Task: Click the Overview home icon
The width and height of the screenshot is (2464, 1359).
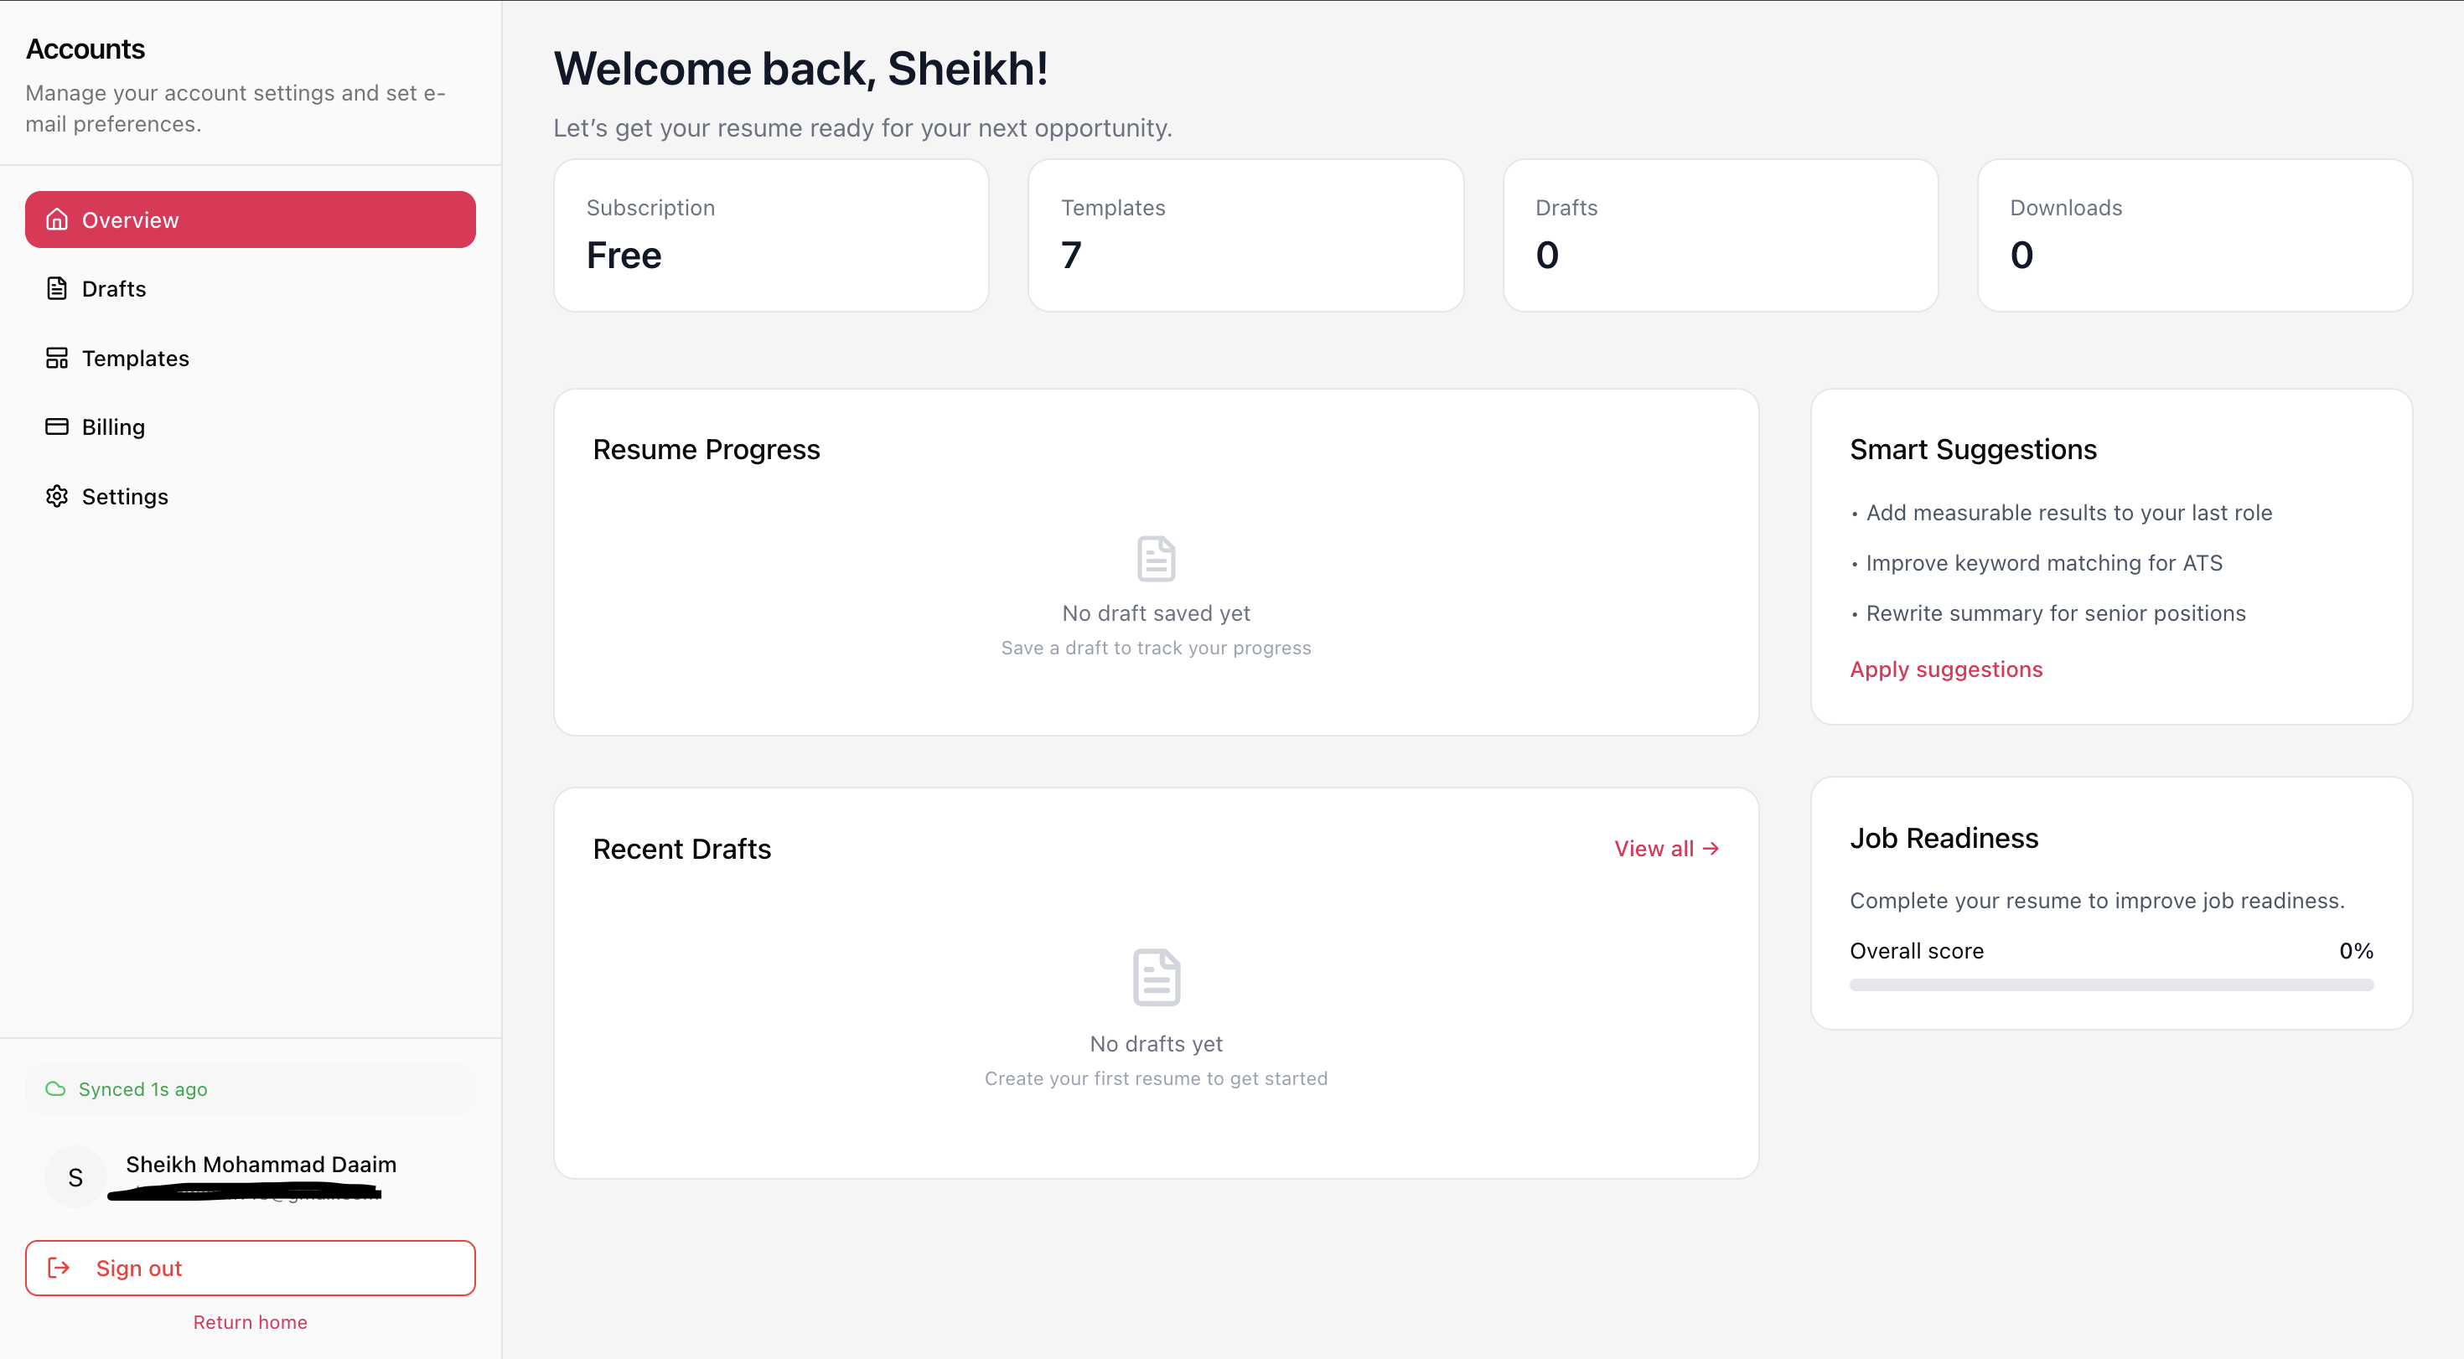Action: tap(56, 220)
